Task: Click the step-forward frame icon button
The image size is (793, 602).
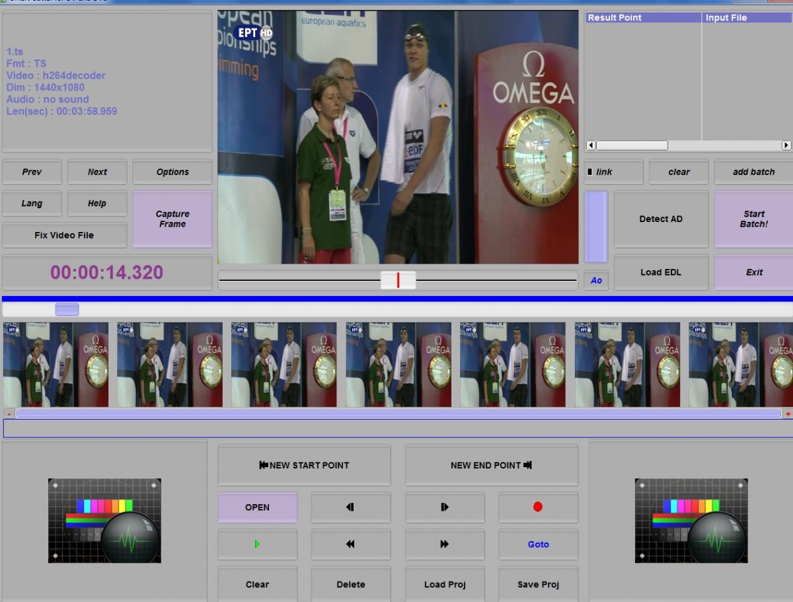Action: 445,507
